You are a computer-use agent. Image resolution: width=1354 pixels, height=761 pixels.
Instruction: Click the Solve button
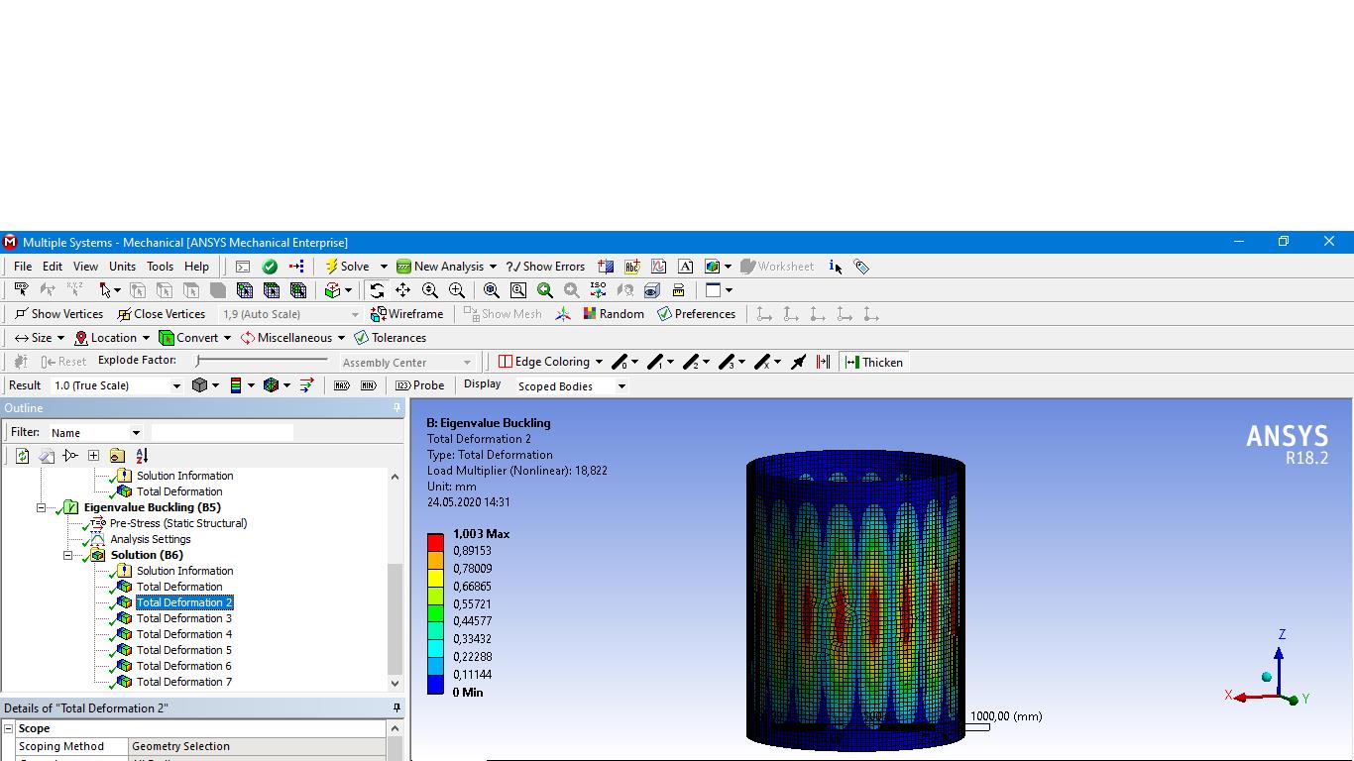347,267
